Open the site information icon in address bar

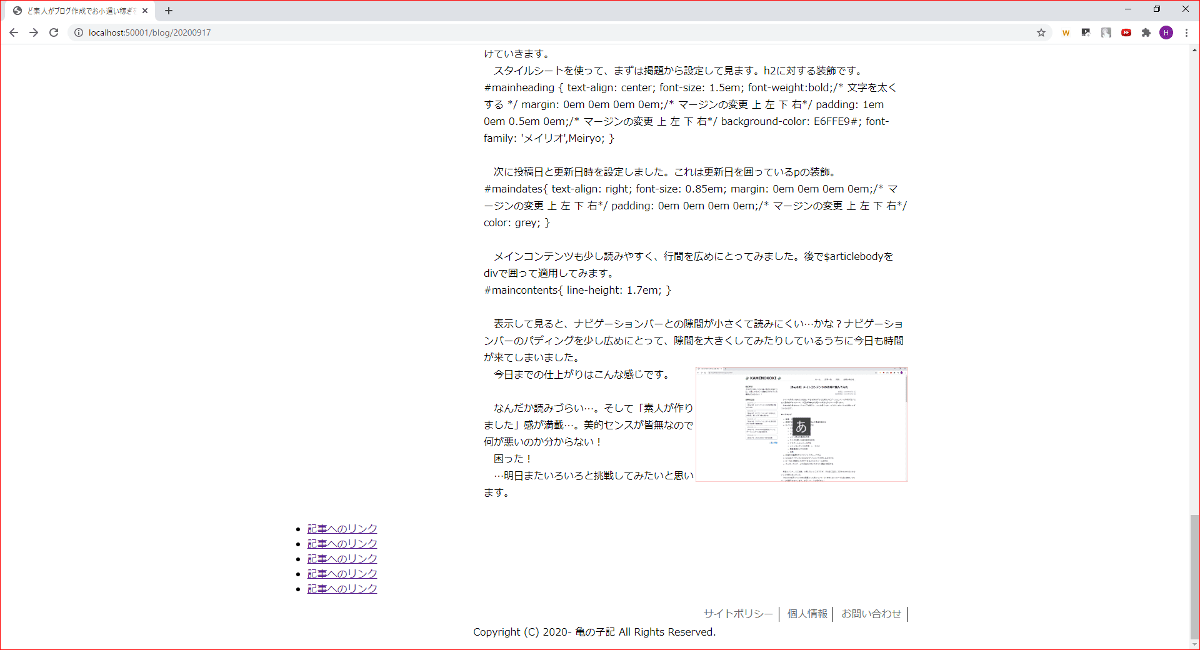[77, 32]
